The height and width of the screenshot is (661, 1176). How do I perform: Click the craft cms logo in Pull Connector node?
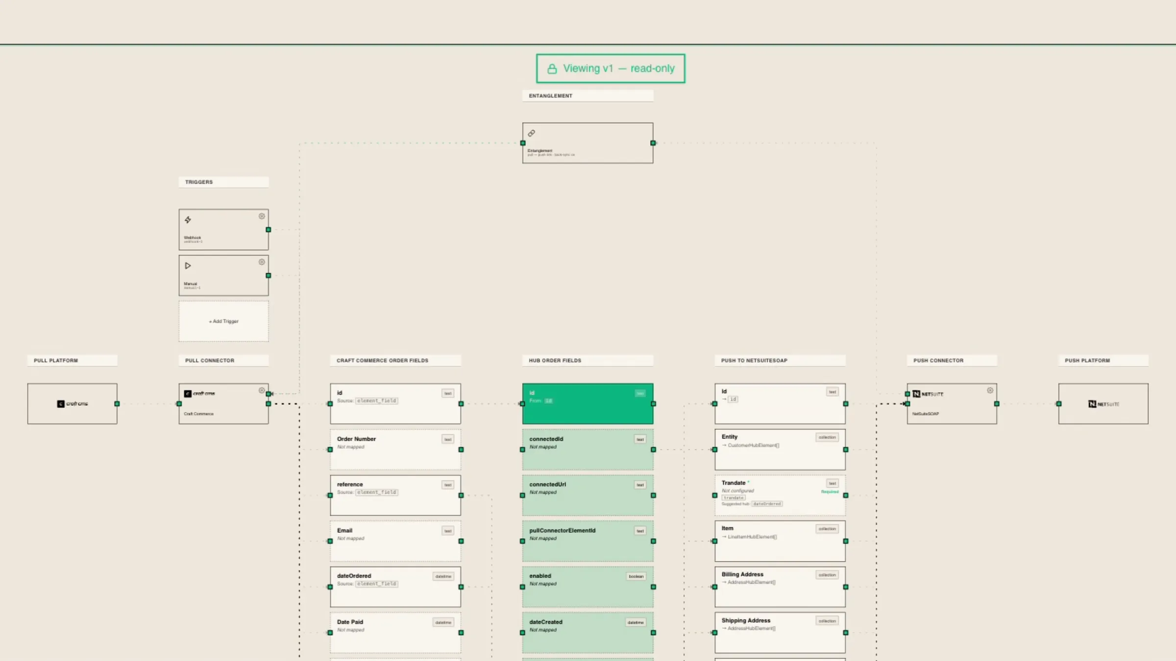199,394
